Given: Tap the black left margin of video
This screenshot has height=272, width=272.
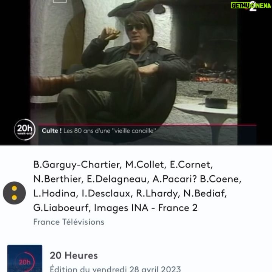Looking at the screenshot, I should coord(15,59).
